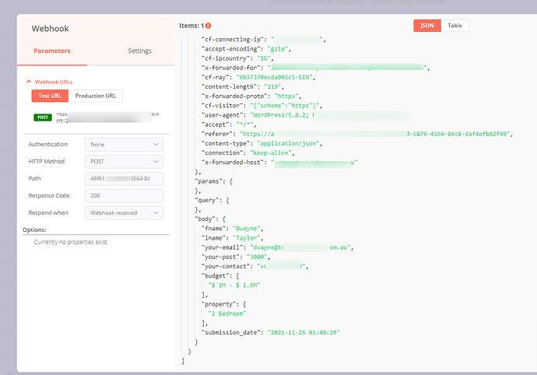Open the Settings tab
The height and width of the screenshot is (375, 537).
pos(139,51)
